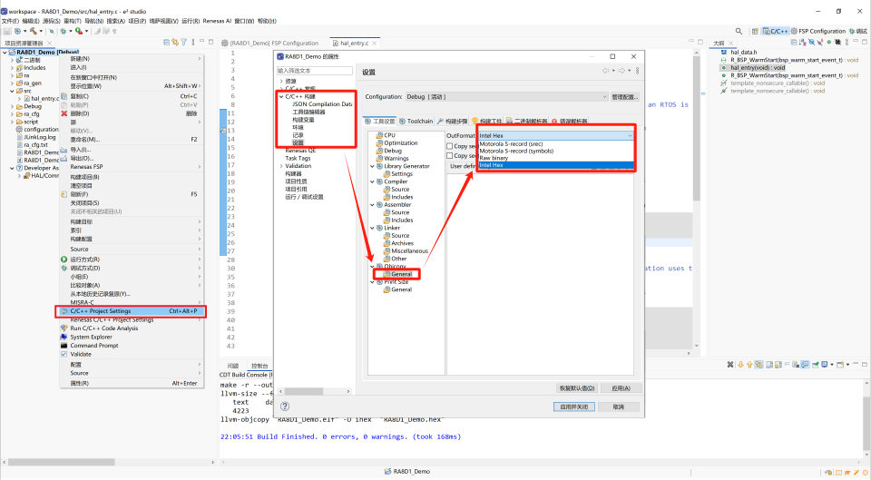This screenshot has width=871, height=480.
Task: Click the skip all breakpoints toolbar icon
Action: 52,31
